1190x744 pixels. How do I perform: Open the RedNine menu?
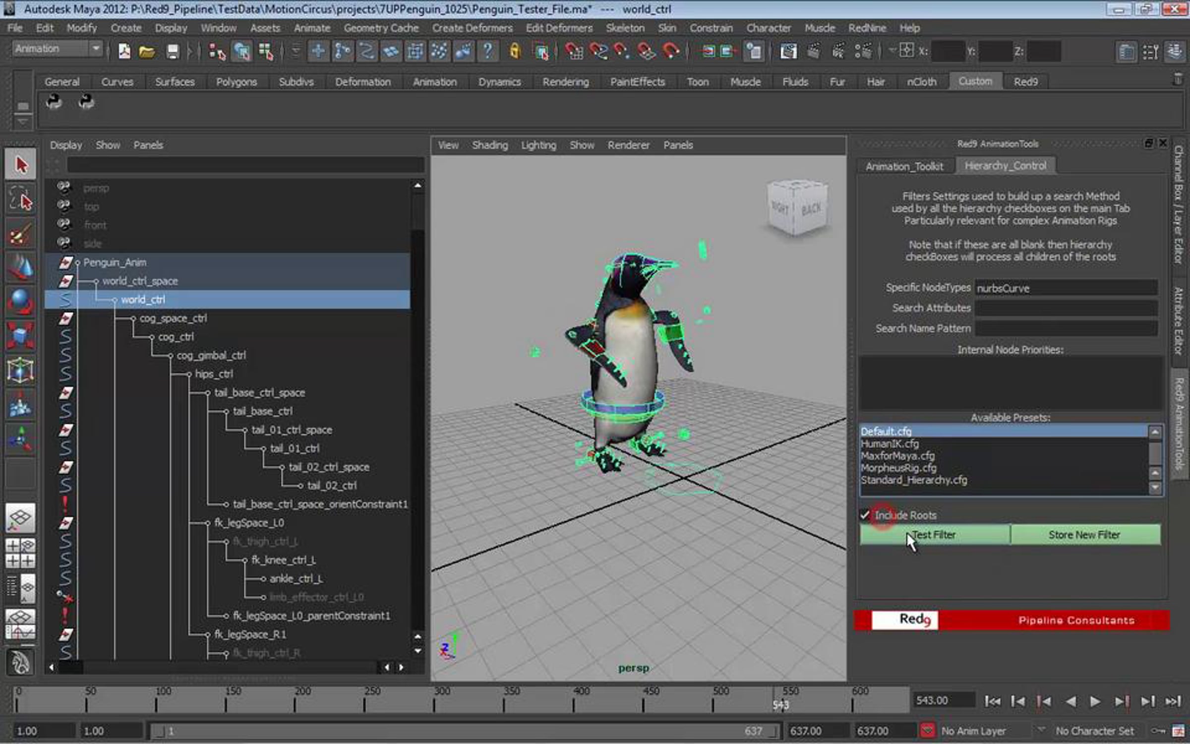point(867,28)
